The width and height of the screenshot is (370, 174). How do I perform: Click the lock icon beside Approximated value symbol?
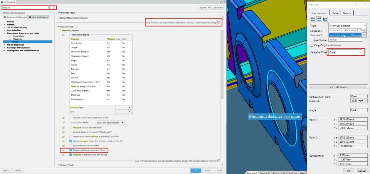point(63,145)
